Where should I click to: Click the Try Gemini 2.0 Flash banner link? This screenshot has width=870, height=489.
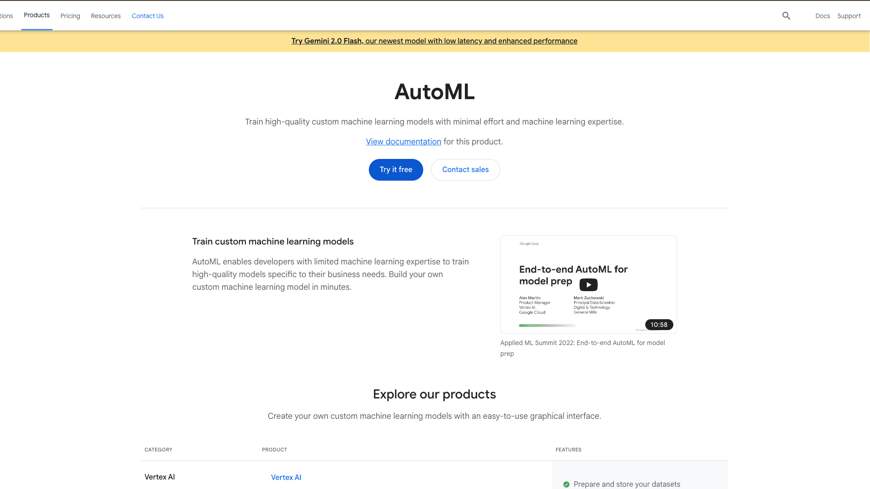pyautogui.click(x=434, y=41)
